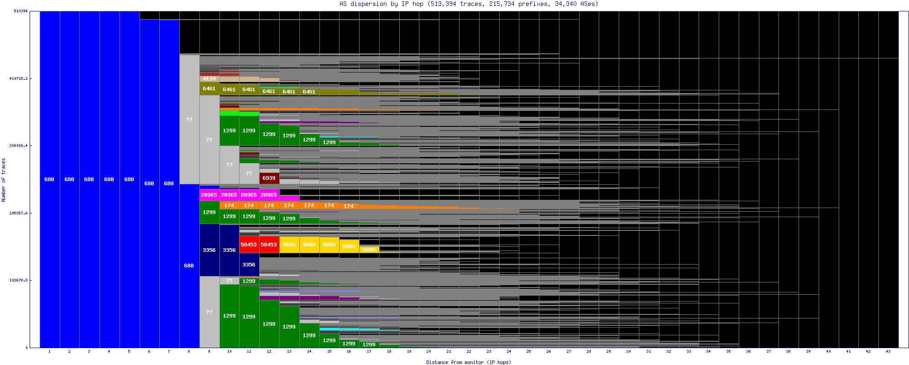909x365 pixels.
Task: Select the 102678.8 y-axis tick label
Action: [18, 280]
